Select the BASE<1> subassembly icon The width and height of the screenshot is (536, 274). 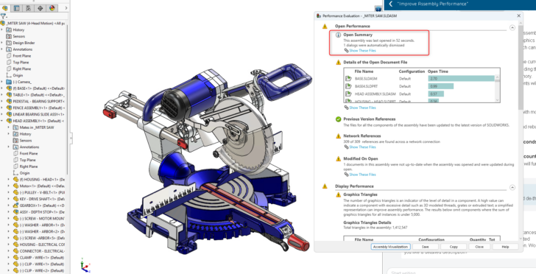click(x=9, y=88)
